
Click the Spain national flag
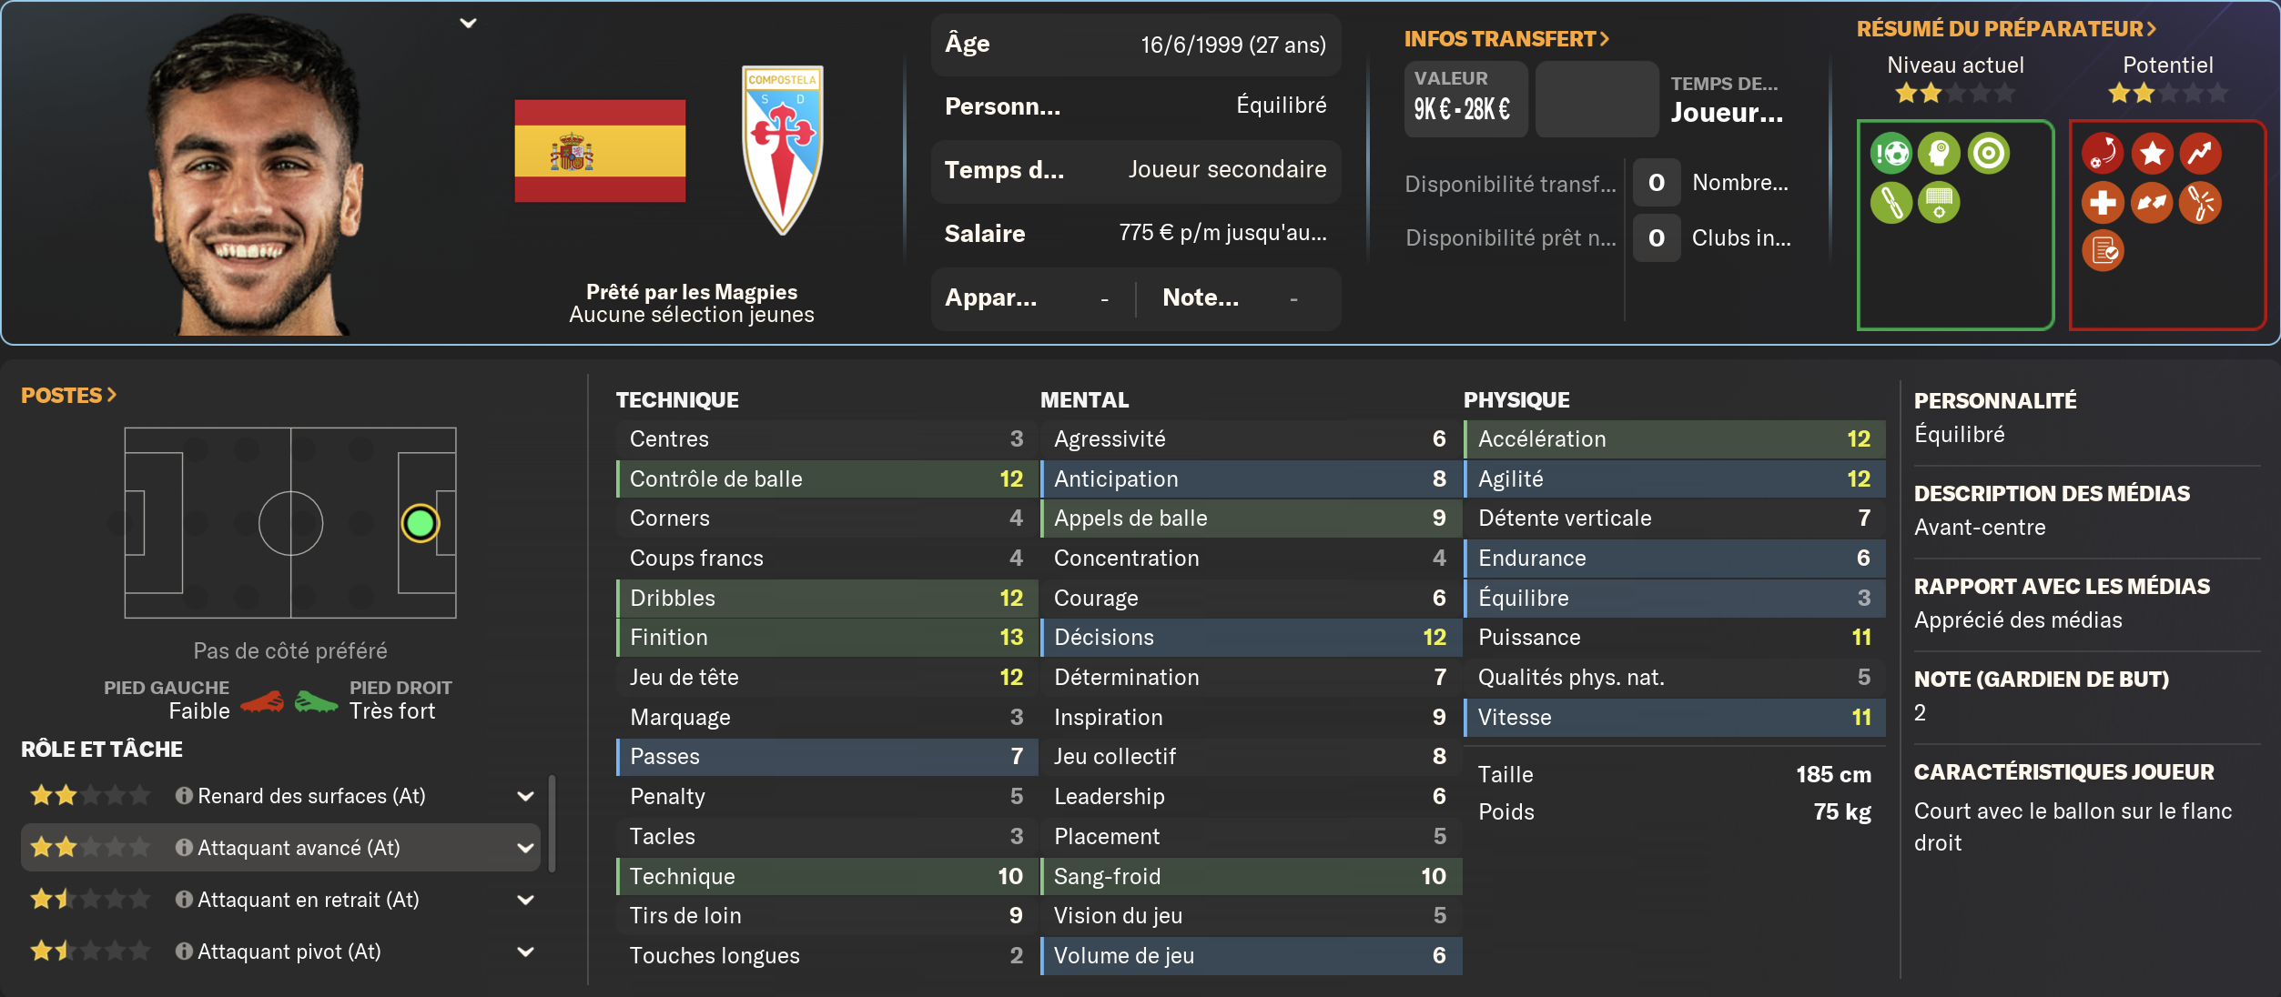tap(600, 151)
